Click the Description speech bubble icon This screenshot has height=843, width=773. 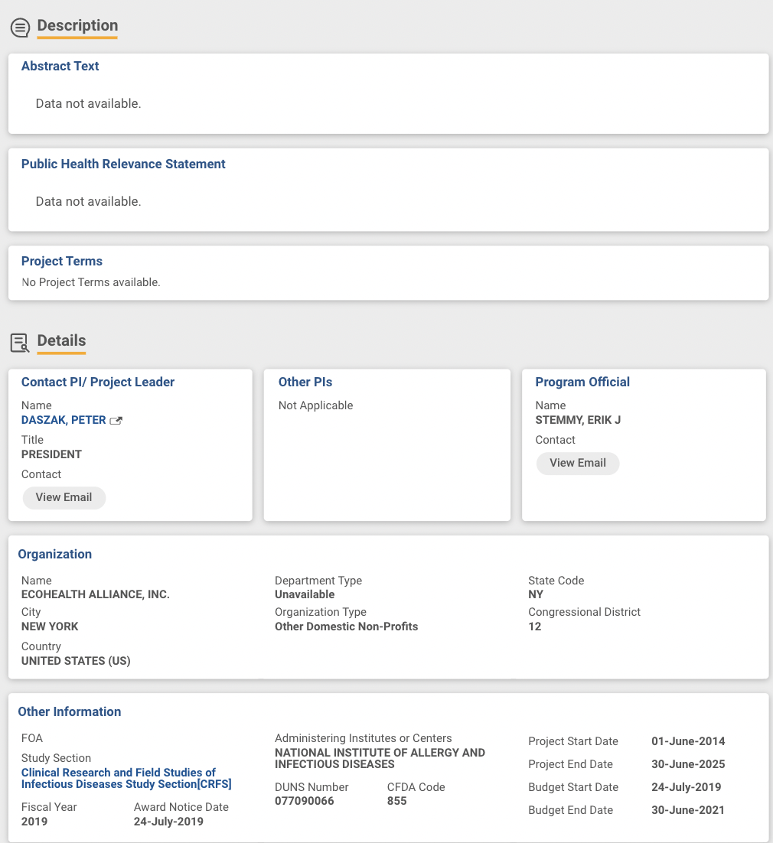20,28
